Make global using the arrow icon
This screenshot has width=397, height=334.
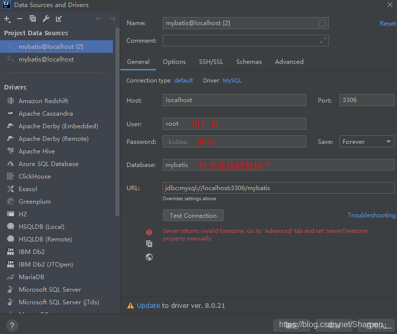[x=59, y=19]
